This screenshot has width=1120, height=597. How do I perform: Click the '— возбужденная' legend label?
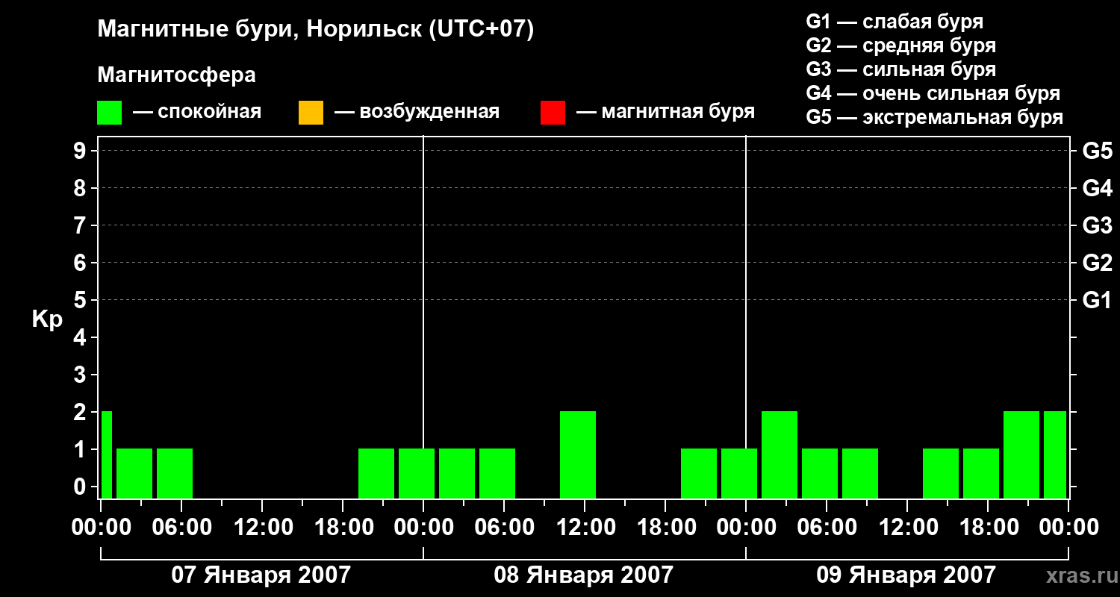[417, 112]
